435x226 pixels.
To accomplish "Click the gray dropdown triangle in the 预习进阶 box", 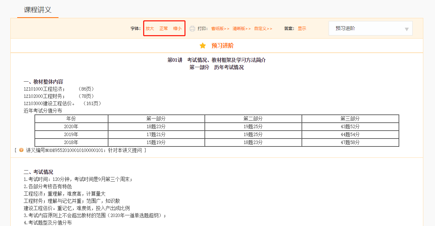I will [406, 28].
